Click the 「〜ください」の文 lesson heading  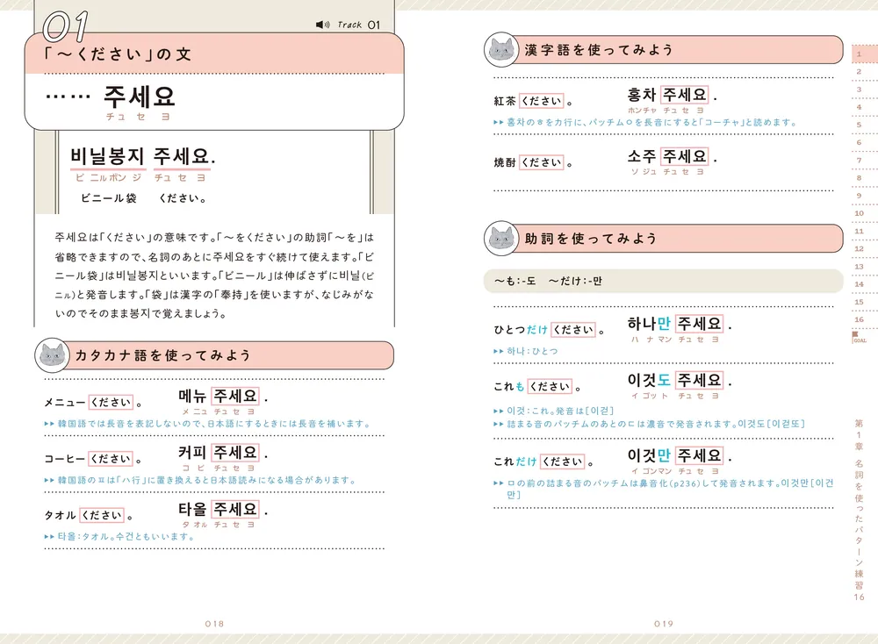(119, 54)
